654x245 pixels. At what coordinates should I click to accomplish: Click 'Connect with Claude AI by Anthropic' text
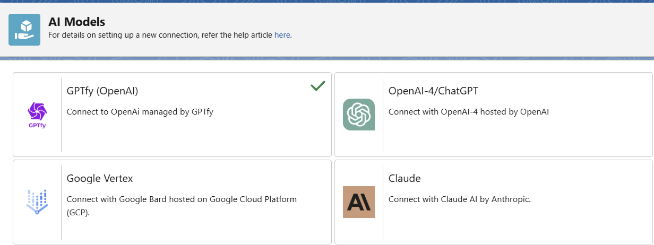coord(460,199)
